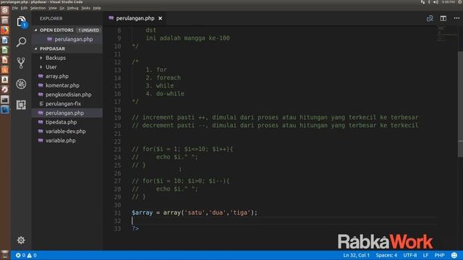Open the Files app in Ubuntu dock
The width and height of the screenshot is (463, 260).
coord(5,20)
